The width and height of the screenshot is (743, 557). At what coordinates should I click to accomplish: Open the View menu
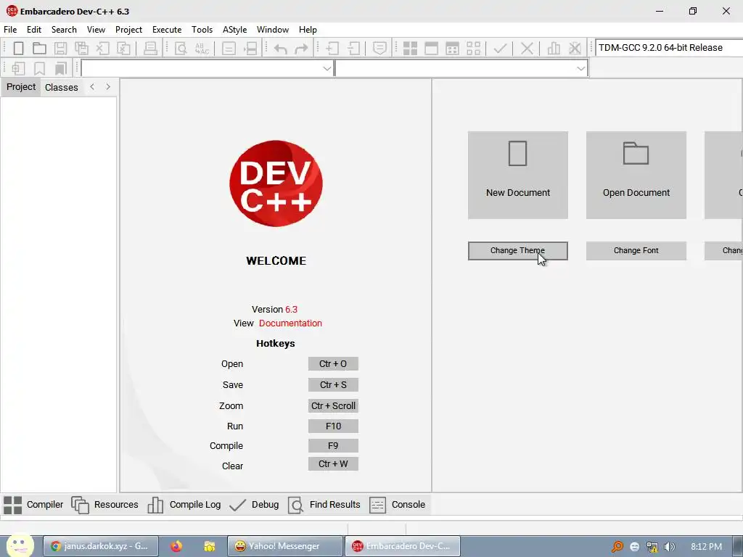97,29
